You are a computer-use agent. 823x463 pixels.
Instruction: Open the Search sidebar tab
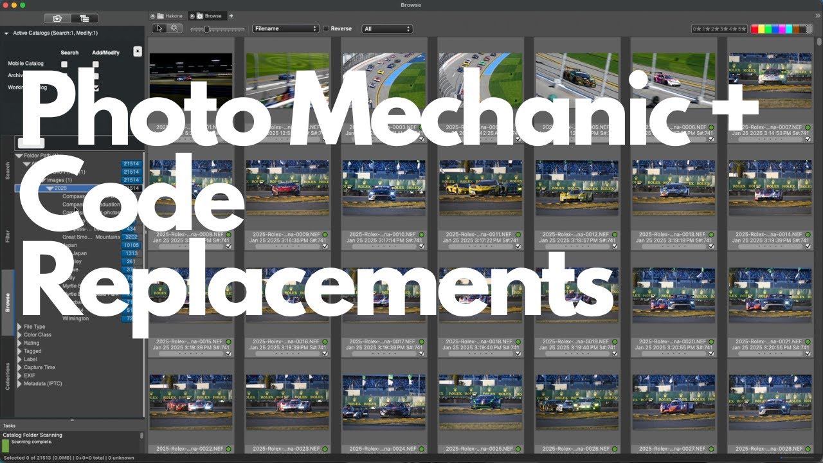coord(8,171)
